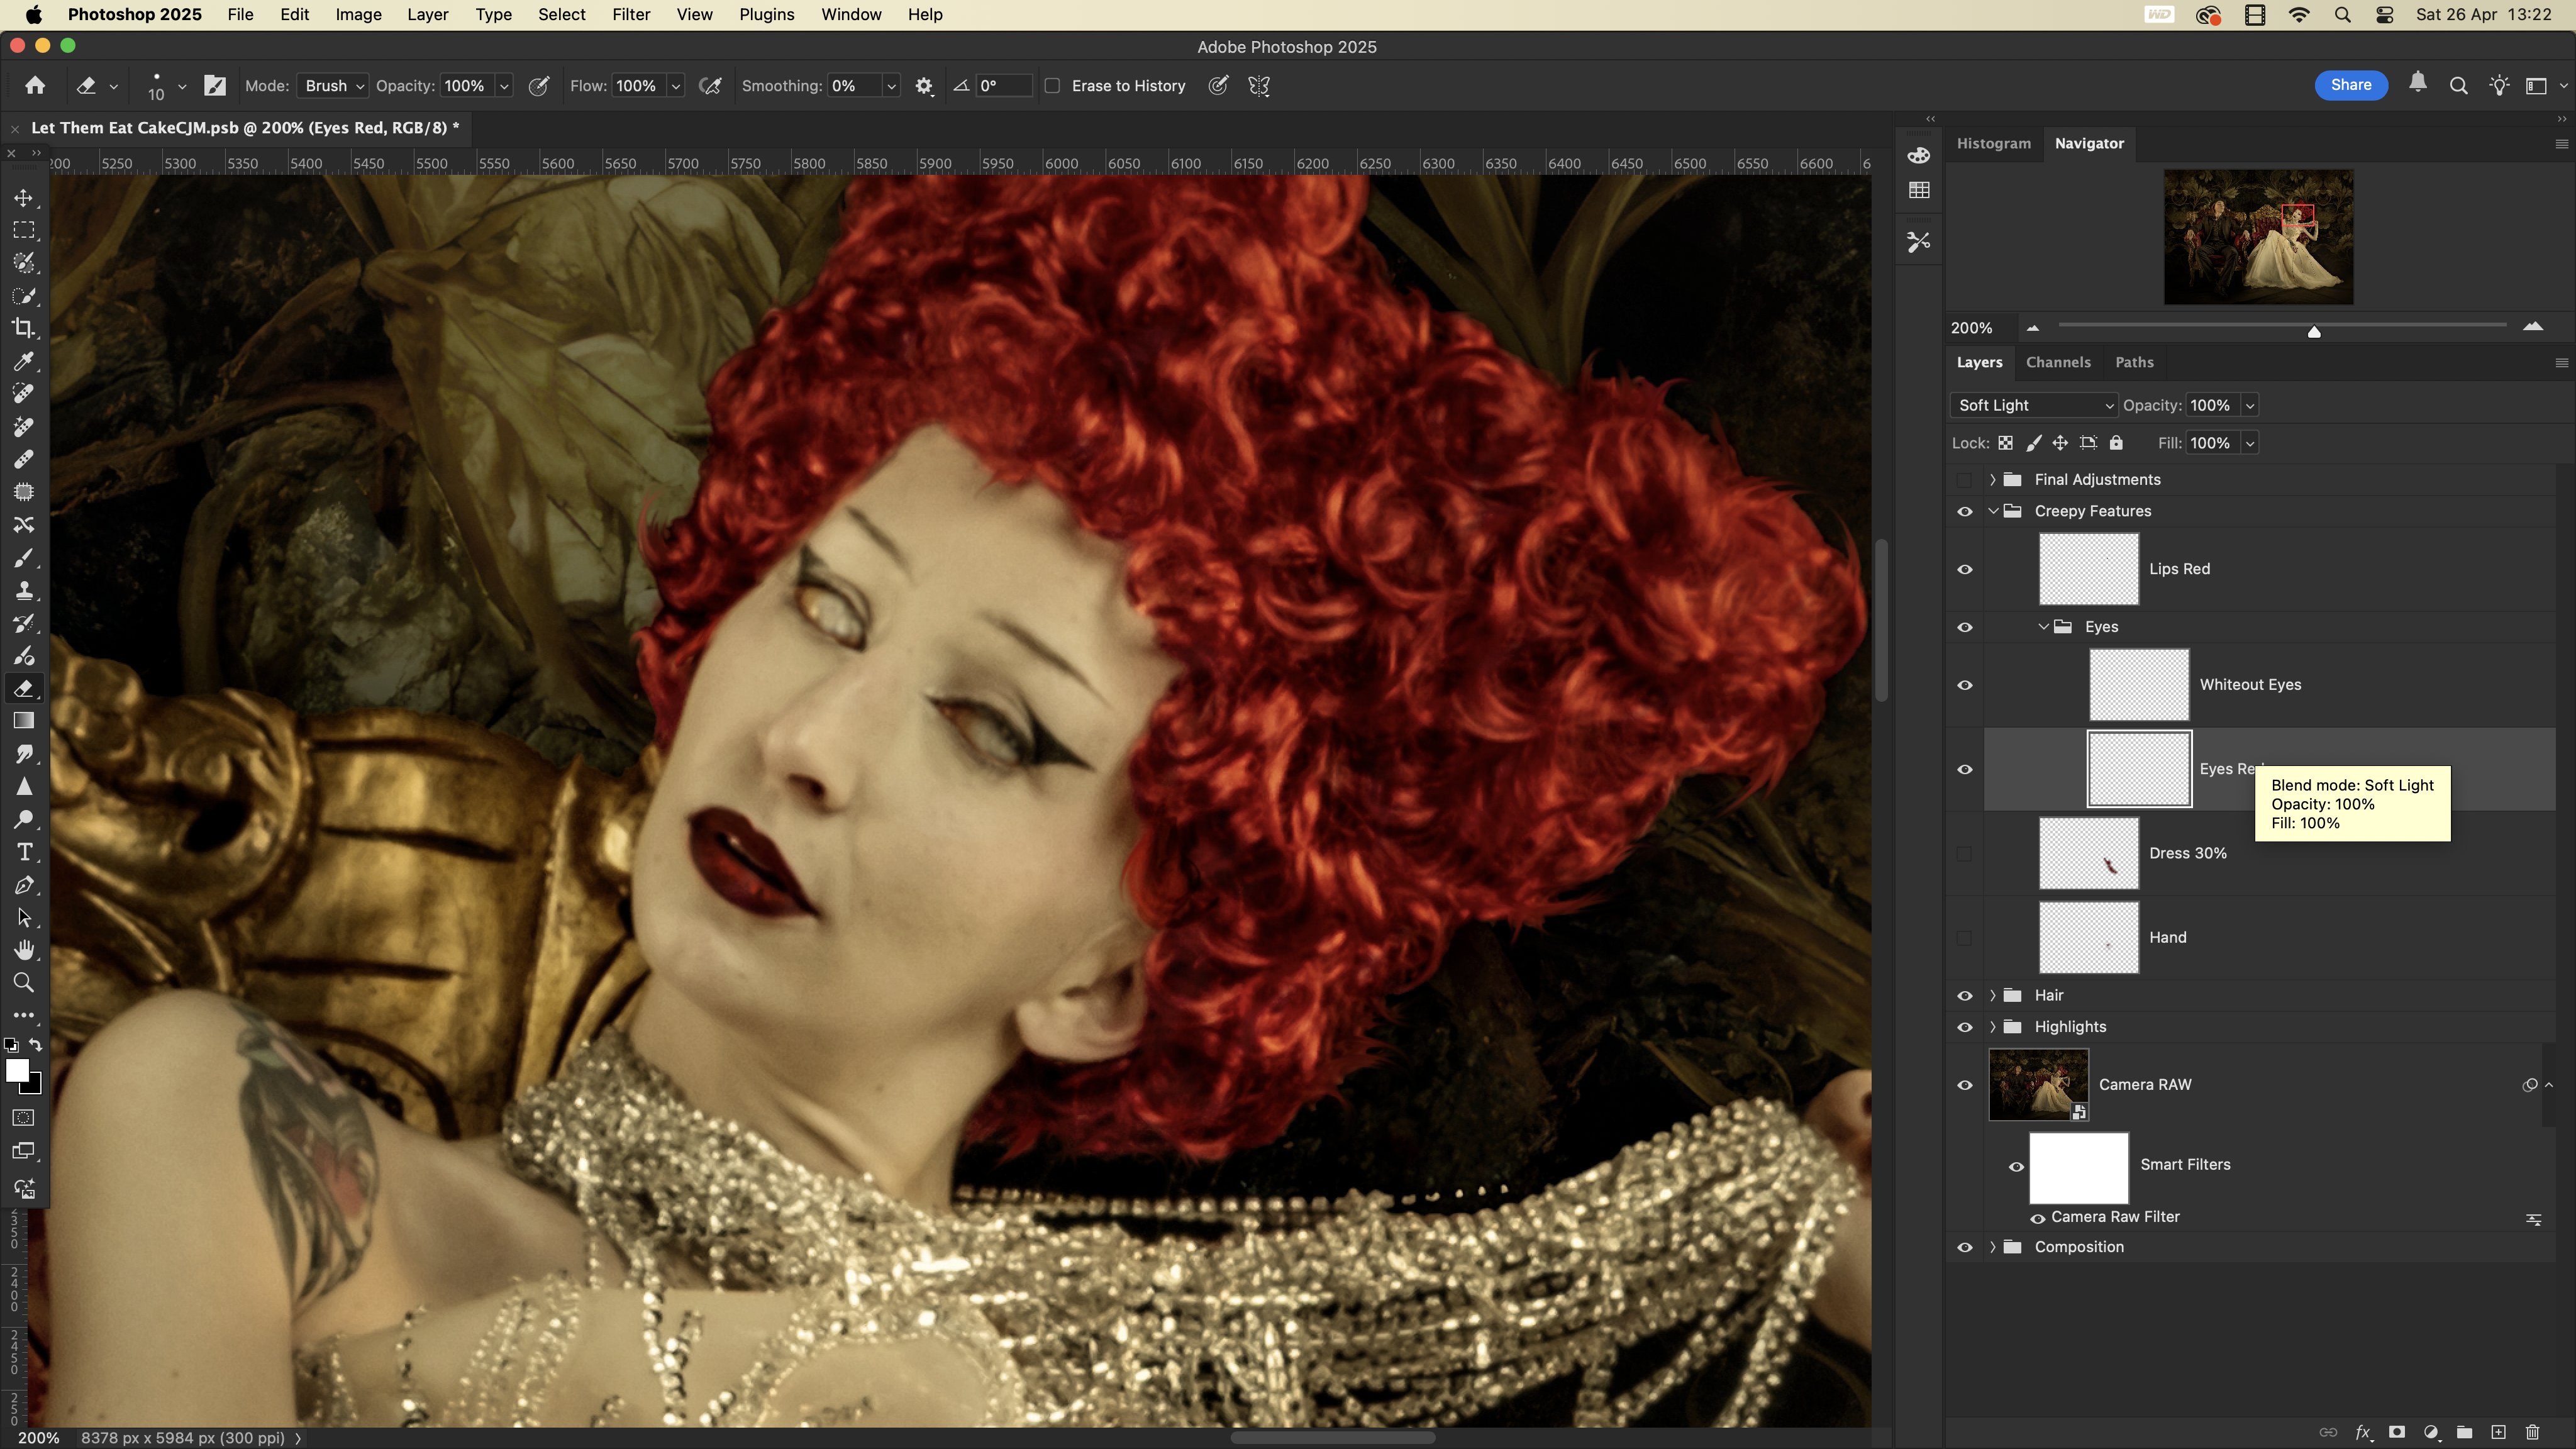The height and width of the screenshot is (1449, 2576).
Task: Select the Clone Stamp tool
Action: [24, 590]
